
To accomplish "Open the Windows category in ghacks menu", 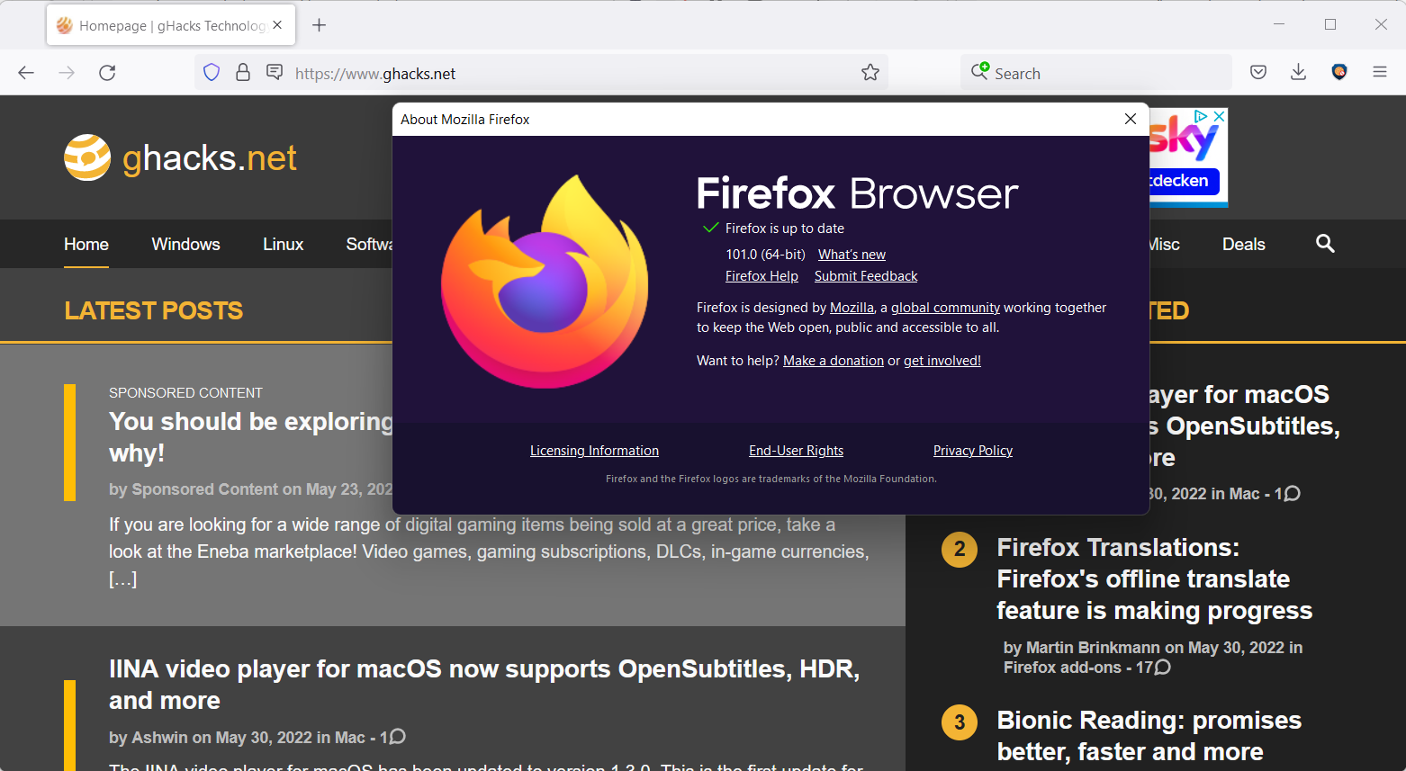I will [185, 244].
